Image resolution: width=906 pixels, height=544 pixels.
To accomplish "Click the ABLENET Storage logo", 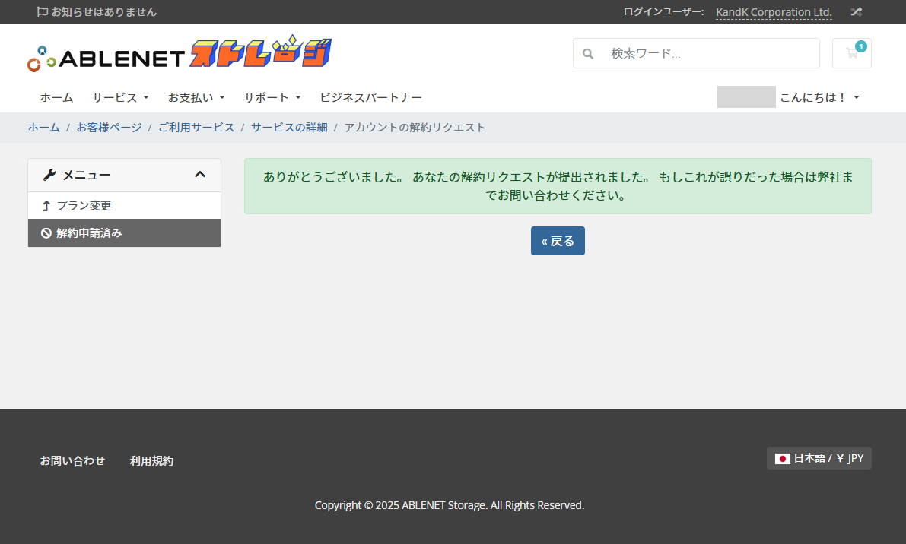I will point(180,55).
